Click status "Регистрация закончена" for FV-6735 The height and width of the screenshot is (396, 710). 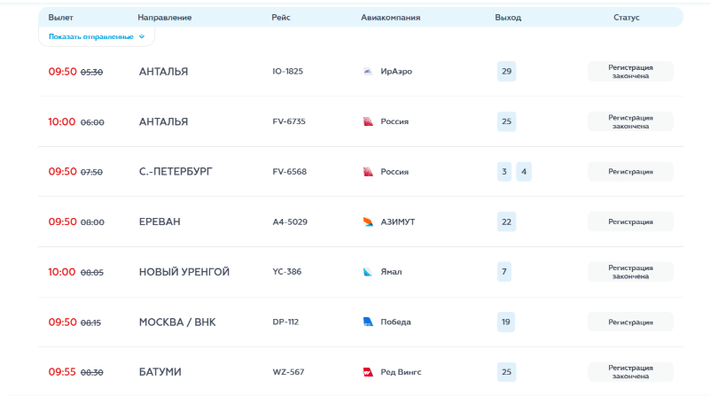[x=631, y=121]
